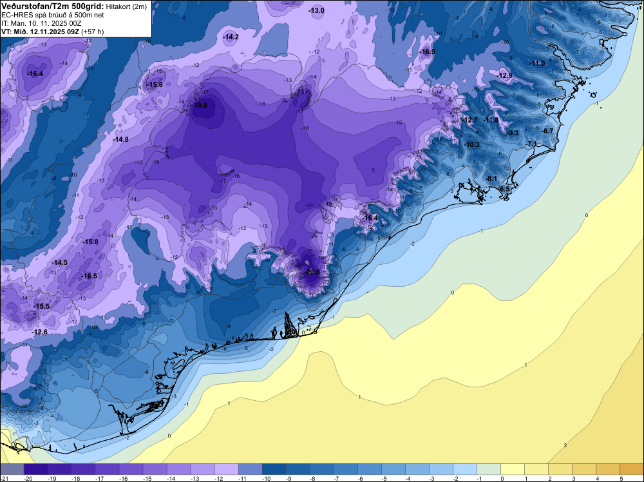Click the -8.1 temperature label
The height and width of the screenshot is (482, 644).
[x=491, y=178]
